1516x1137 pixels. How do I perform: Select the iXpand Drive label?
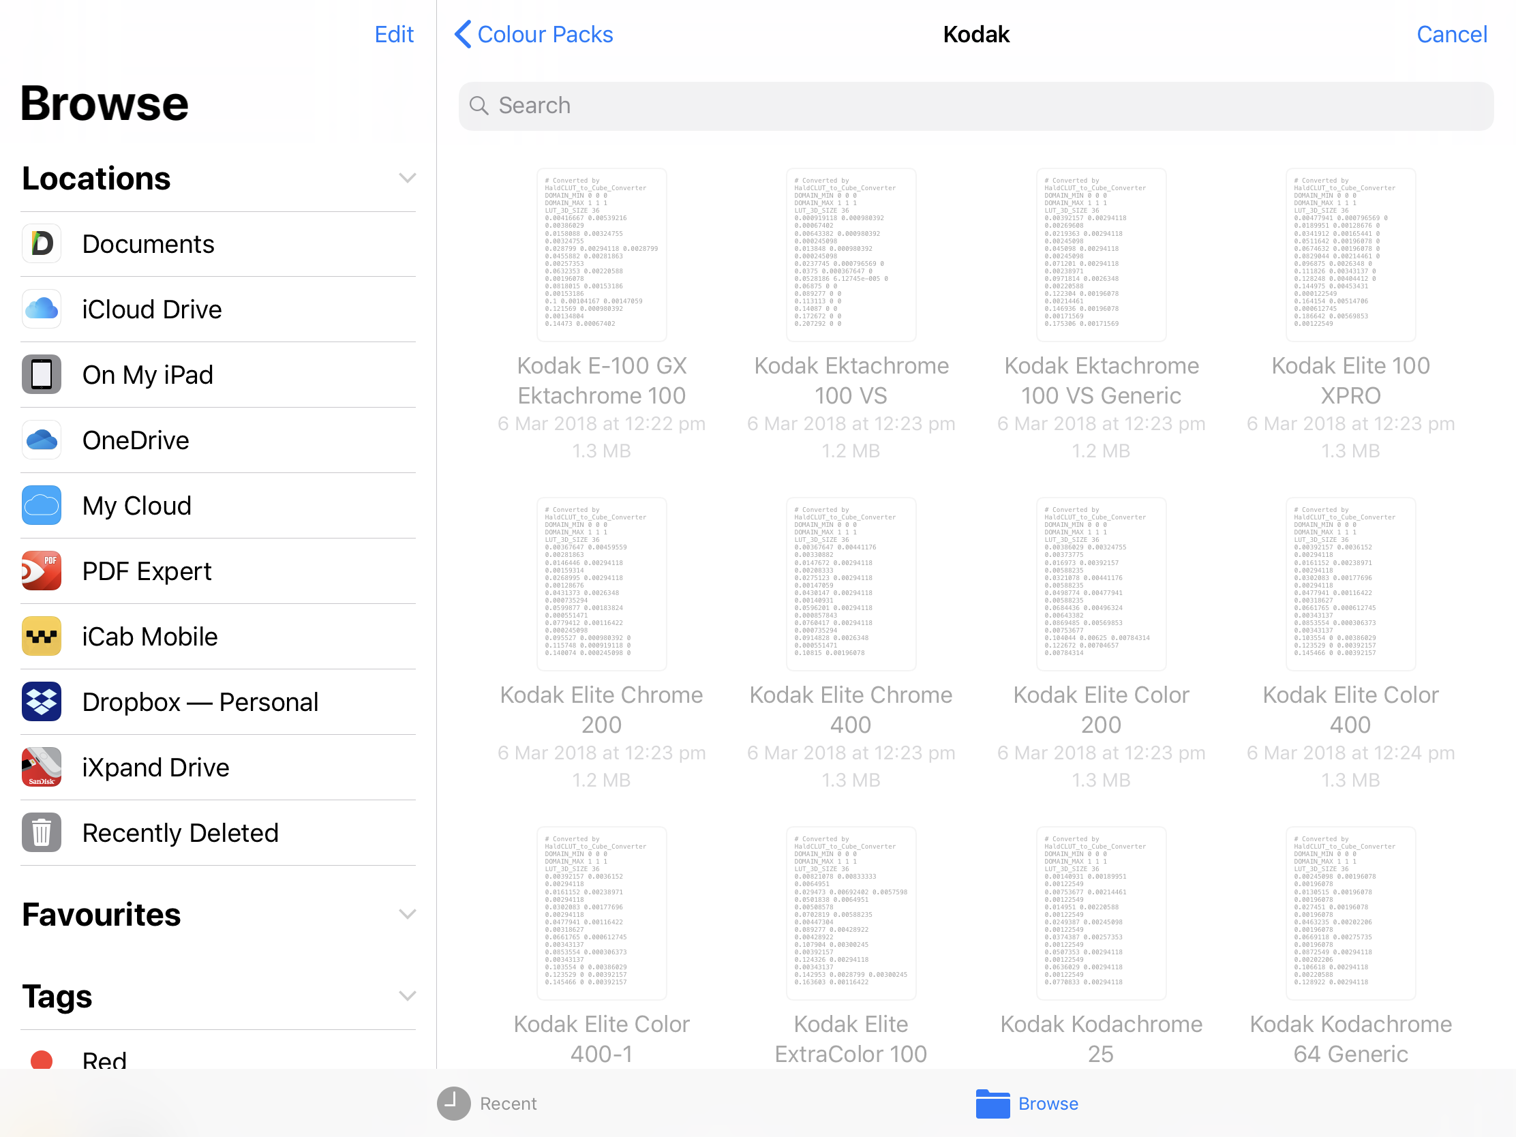[x=156, y=768]
